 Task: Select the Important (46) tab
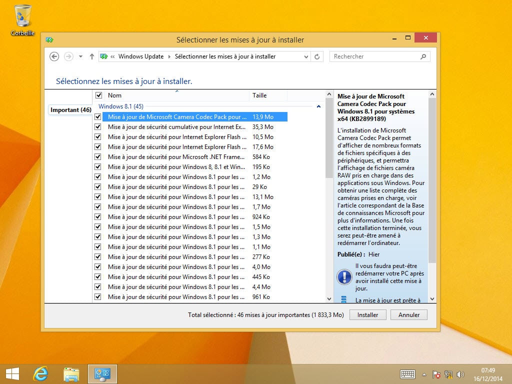(x=71, y=110)
